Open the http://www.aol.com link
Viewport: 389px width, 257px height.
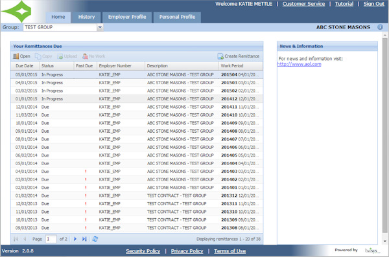pos(299,64)
